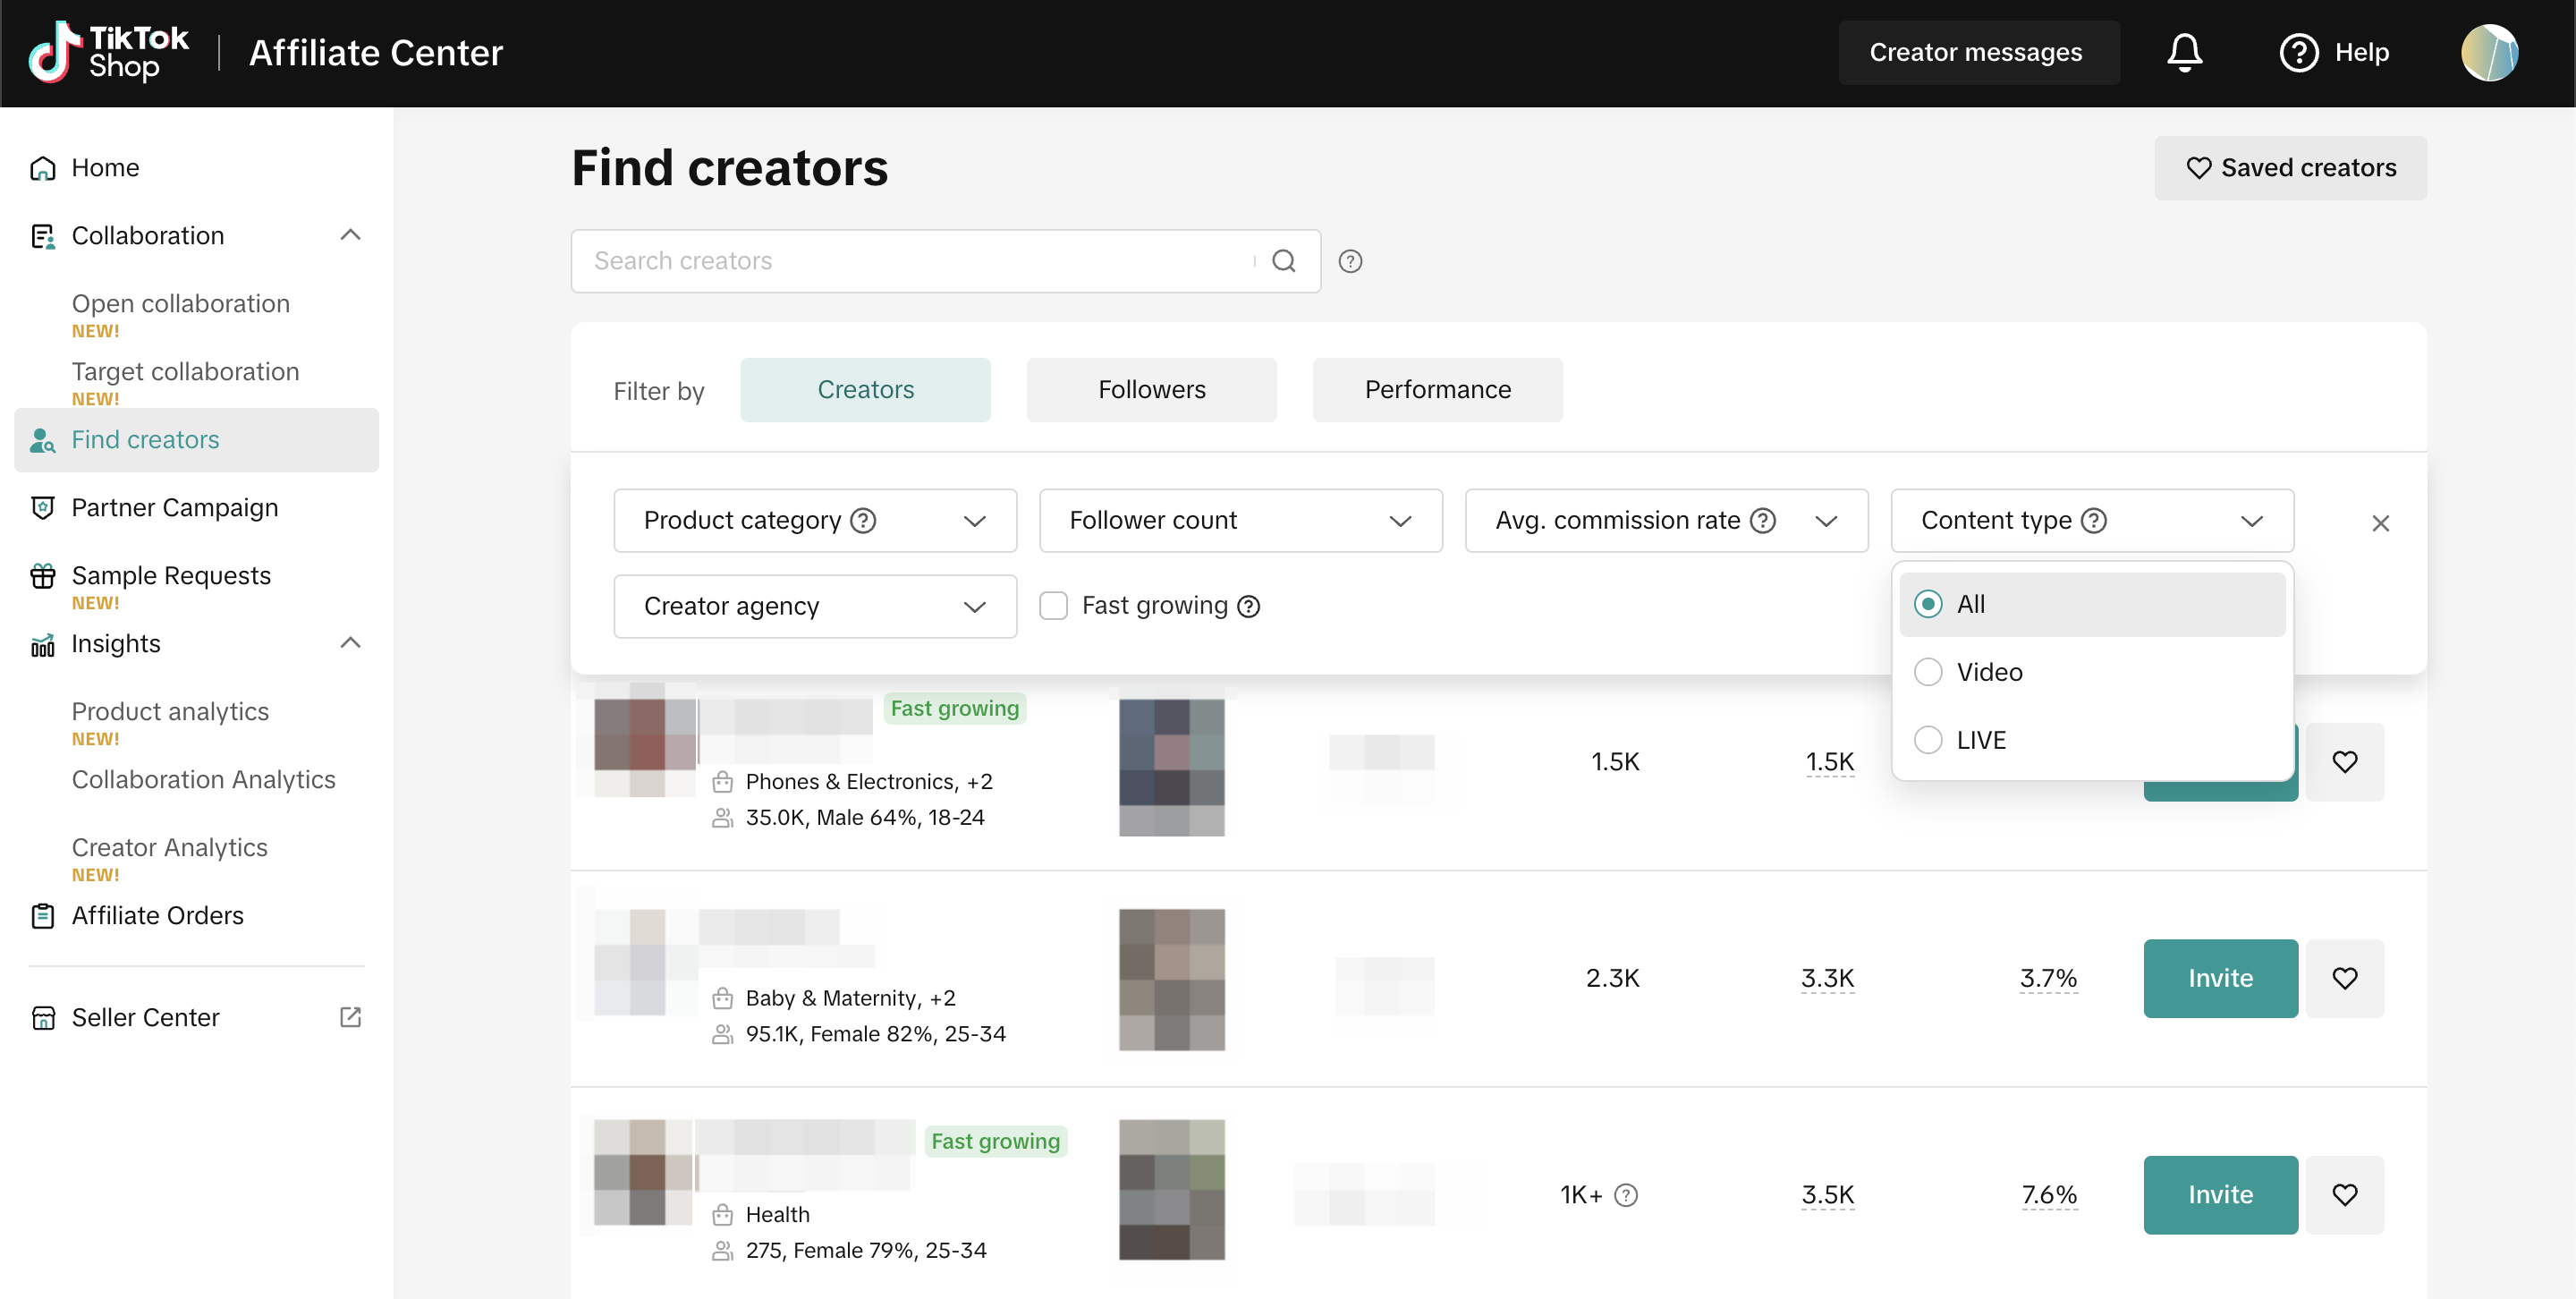Image resolution: width=2576 pixels, height=1299 pixels.
Task: Click the first creator's video thumbnail
Action: click(x=1171, y=767)
